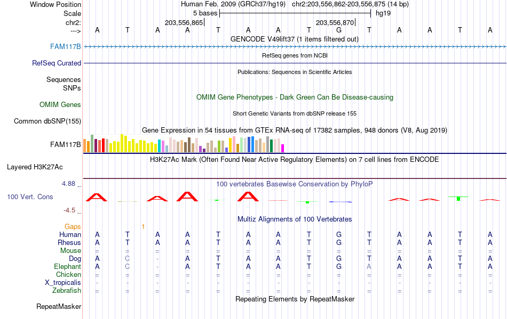Click Repeating Elements by RepeatMasker title
507x319 pixels.
tap(295, 299)
